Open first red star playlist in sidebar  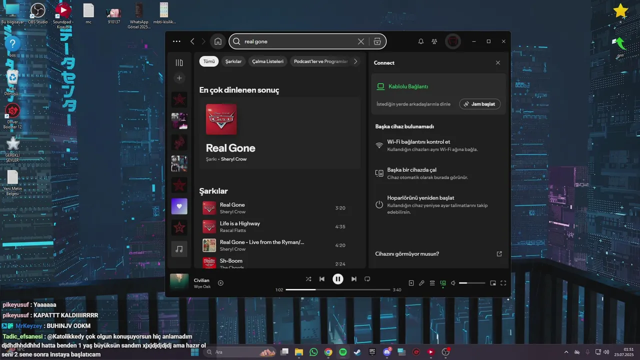click(x=179, y=99)
